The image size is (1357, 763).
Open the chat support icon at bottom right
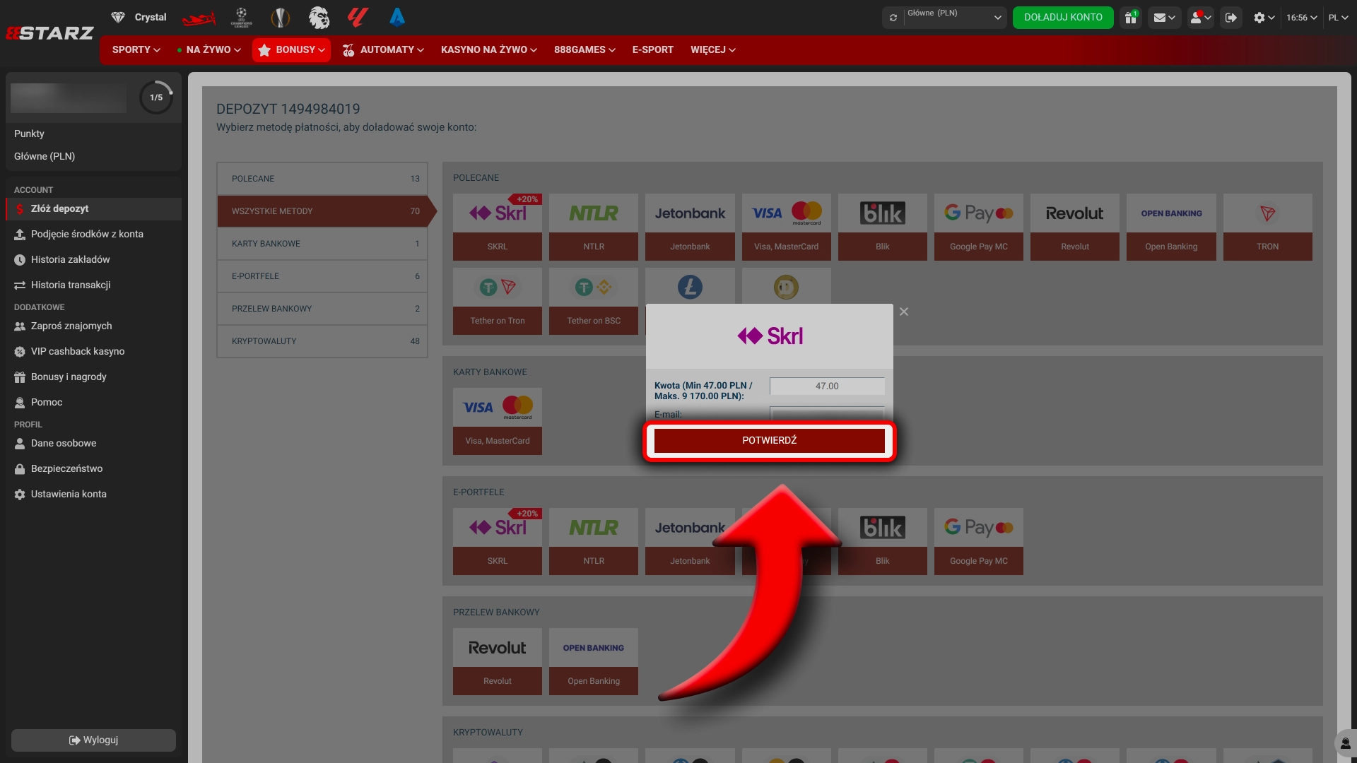click(x=1345, y=743)
